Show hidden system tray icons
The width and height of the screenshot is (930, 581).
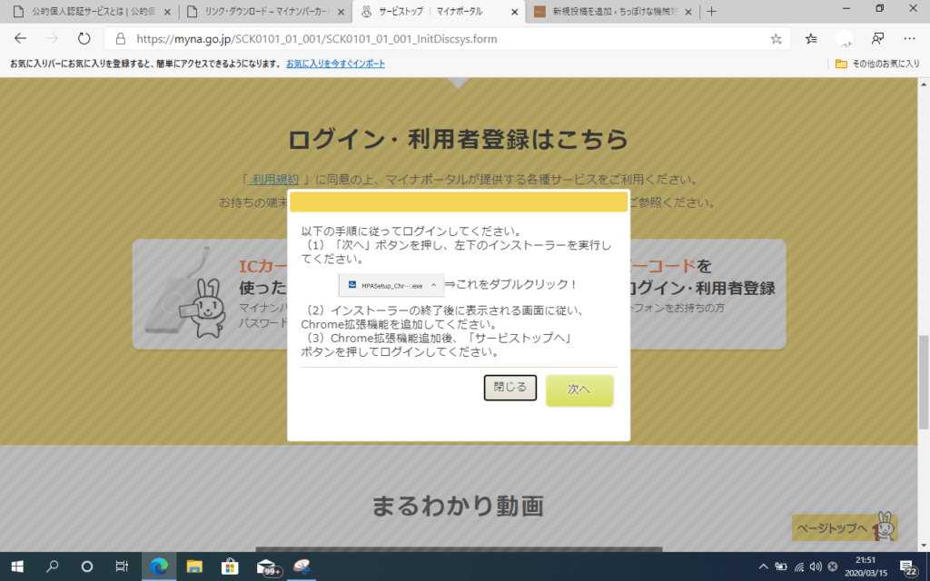[x=763, y=566]
